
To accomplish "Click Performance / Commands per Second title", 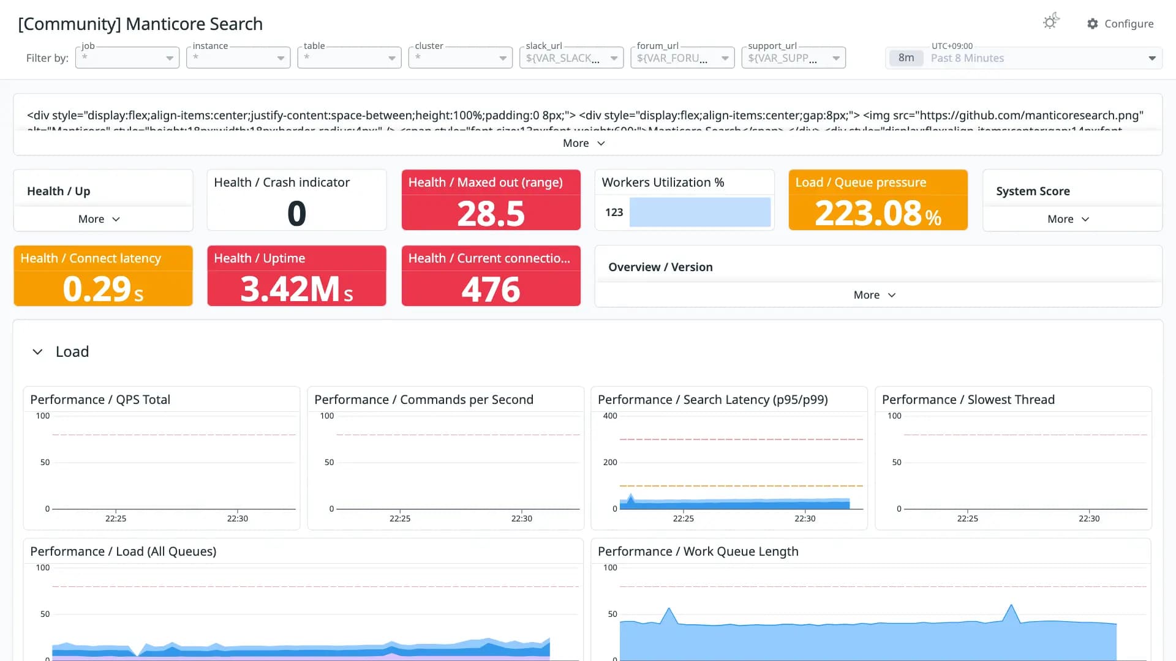I will (x=424, y=400).
